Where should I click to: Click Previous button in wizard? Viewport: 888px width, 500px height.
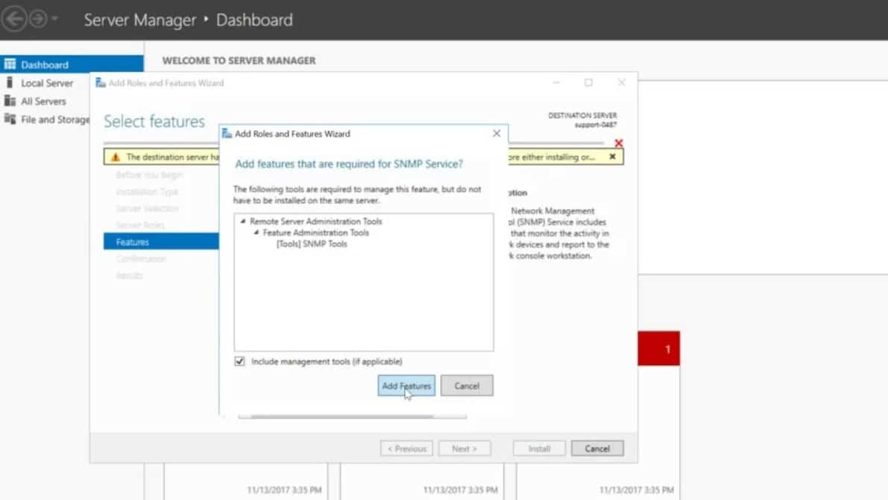coord(406,449)
